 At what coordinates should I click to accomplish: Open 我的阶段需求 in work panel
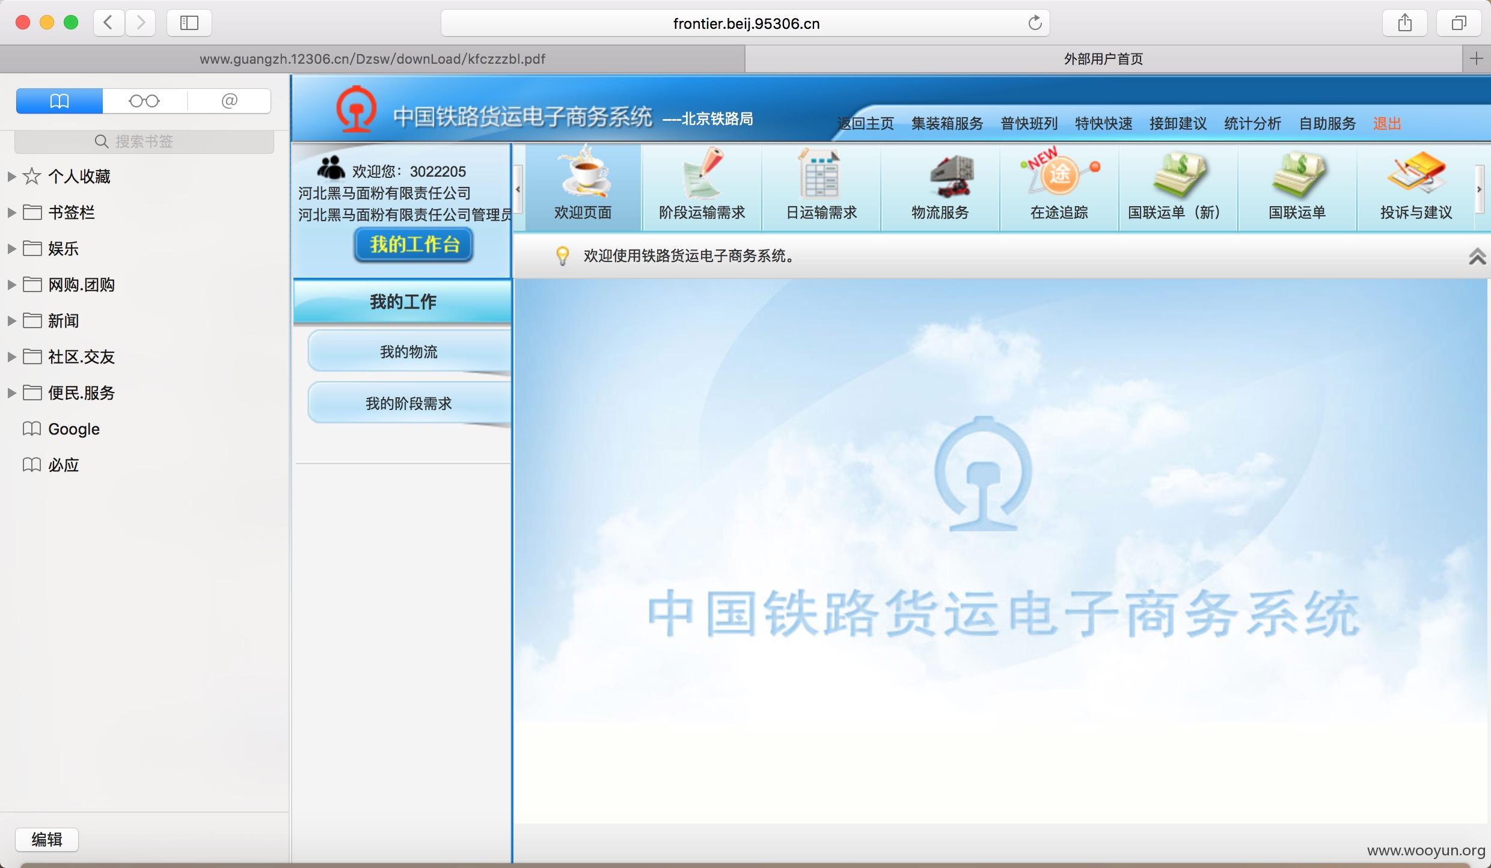pyautogui.click(x=409, y=403)
